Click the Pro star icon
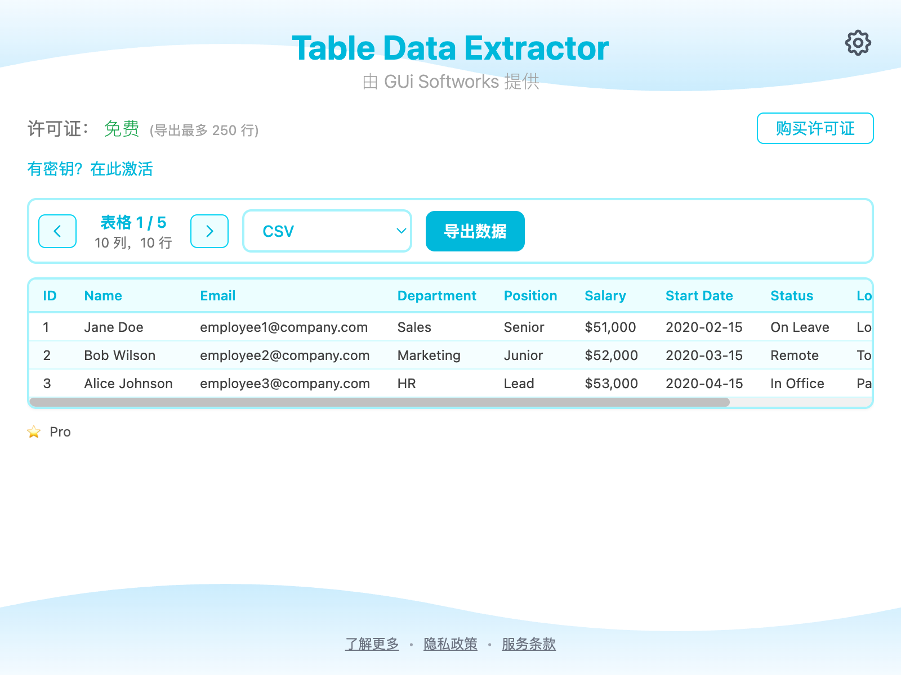 (34, 431)
